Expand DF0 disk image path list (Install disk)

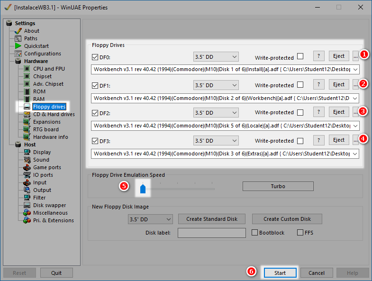pos(355,70)
